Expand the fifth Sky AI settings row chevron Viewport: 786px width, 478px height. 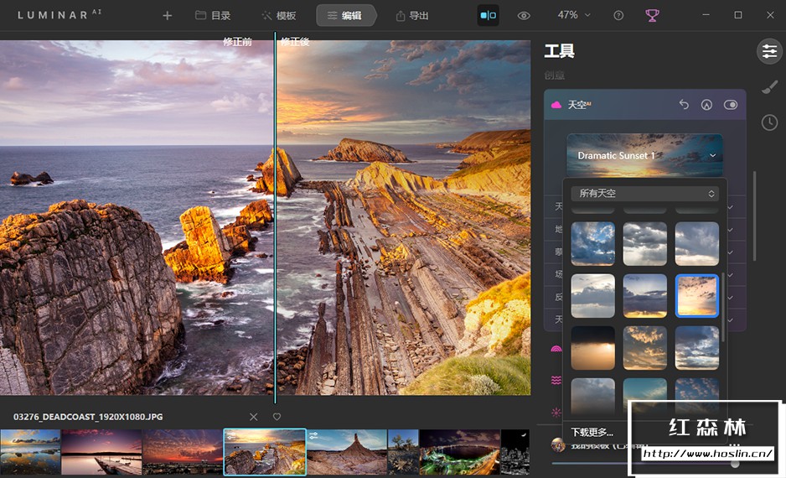coord(731,298)
